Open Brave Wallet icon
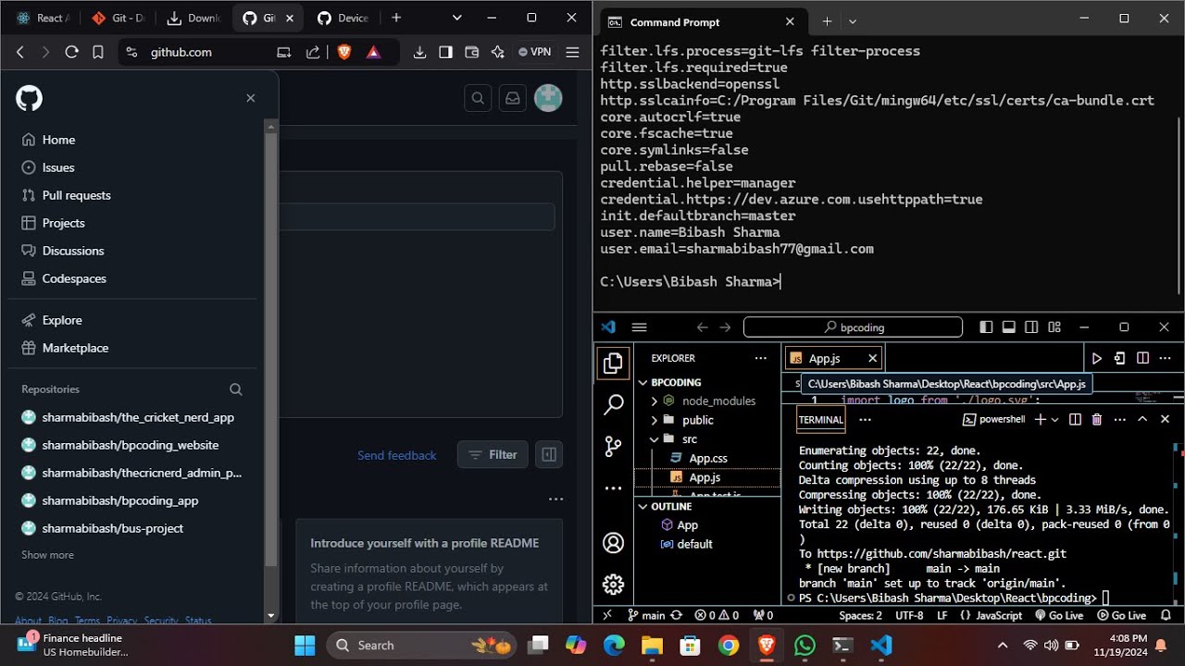This screenshot has height=666, width=1185. coord(471,53)
